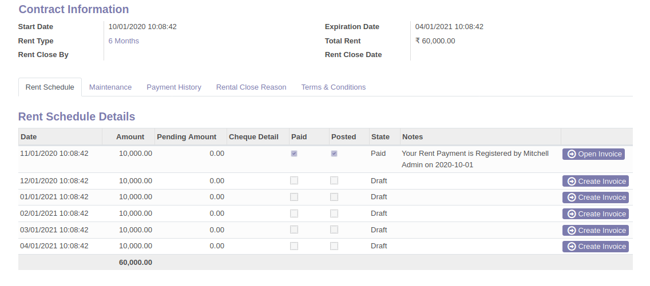Check Posted box for 01/01/2021 row
The image size is (650, 286).
point(334,197)
